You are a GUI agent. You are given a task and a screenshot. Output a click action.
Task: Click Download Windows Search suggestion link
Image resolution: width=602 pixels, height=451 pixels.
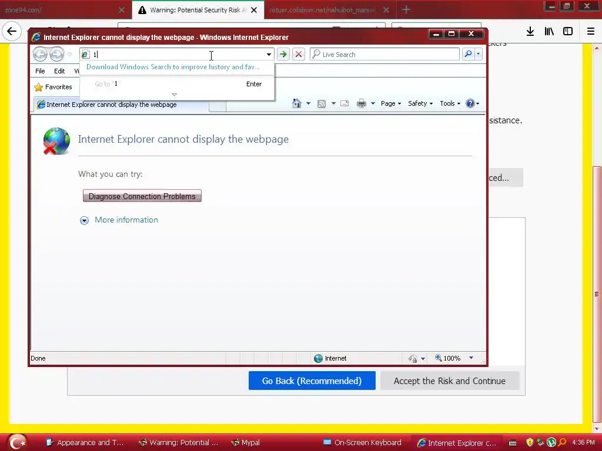pyautogui.click(x=173, y=67)
